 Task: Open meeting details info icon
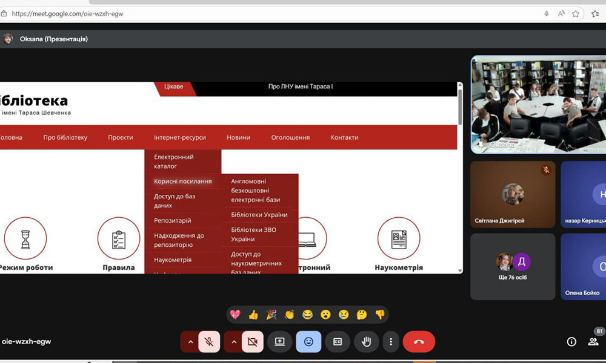tap(571, 341)
